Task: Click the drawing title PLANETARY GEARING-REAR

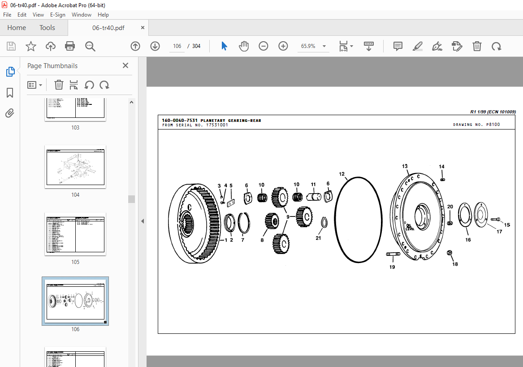Action: [x=231, y=121]
